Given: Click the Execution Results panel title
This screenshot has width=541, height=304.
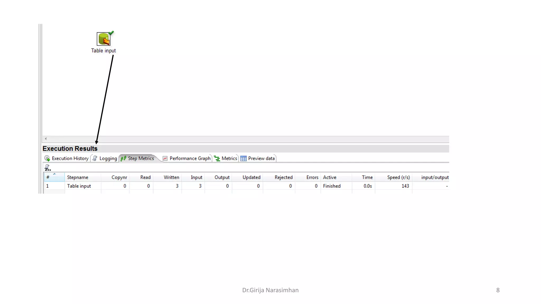Looking at the screenshot, I should click(70, 149).
